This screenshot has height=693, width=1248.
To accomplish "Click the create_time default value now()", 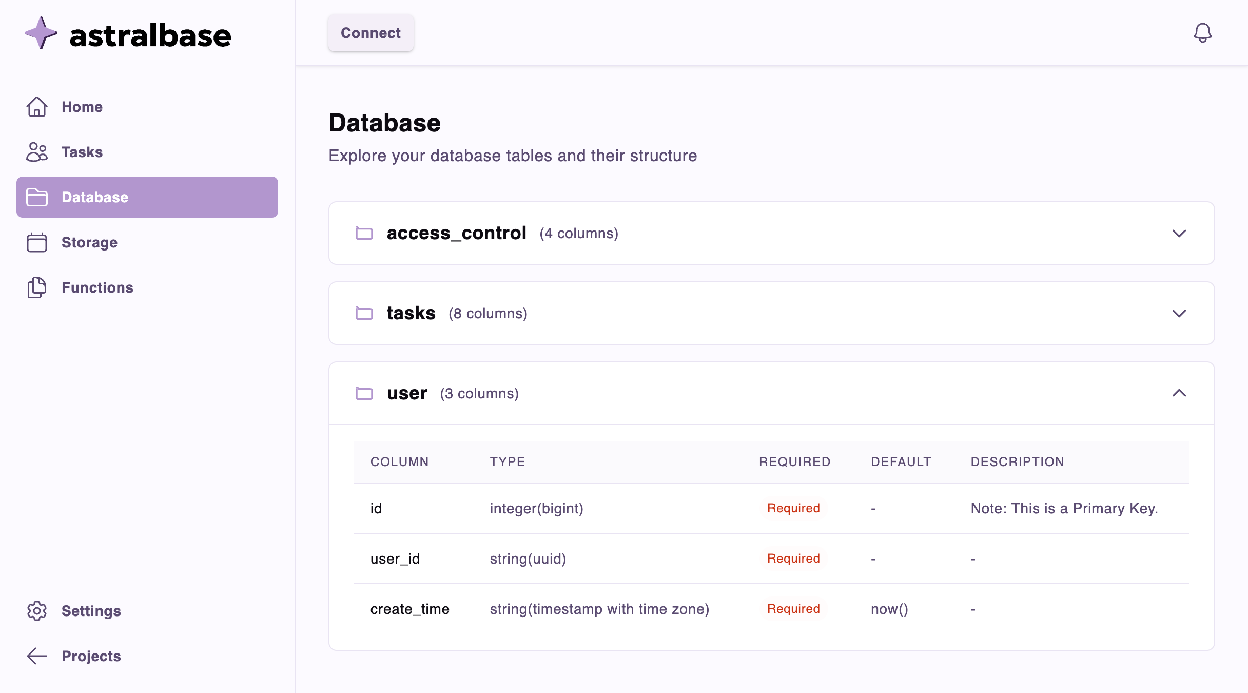I will pyautogui.click(x=889, y=609).
